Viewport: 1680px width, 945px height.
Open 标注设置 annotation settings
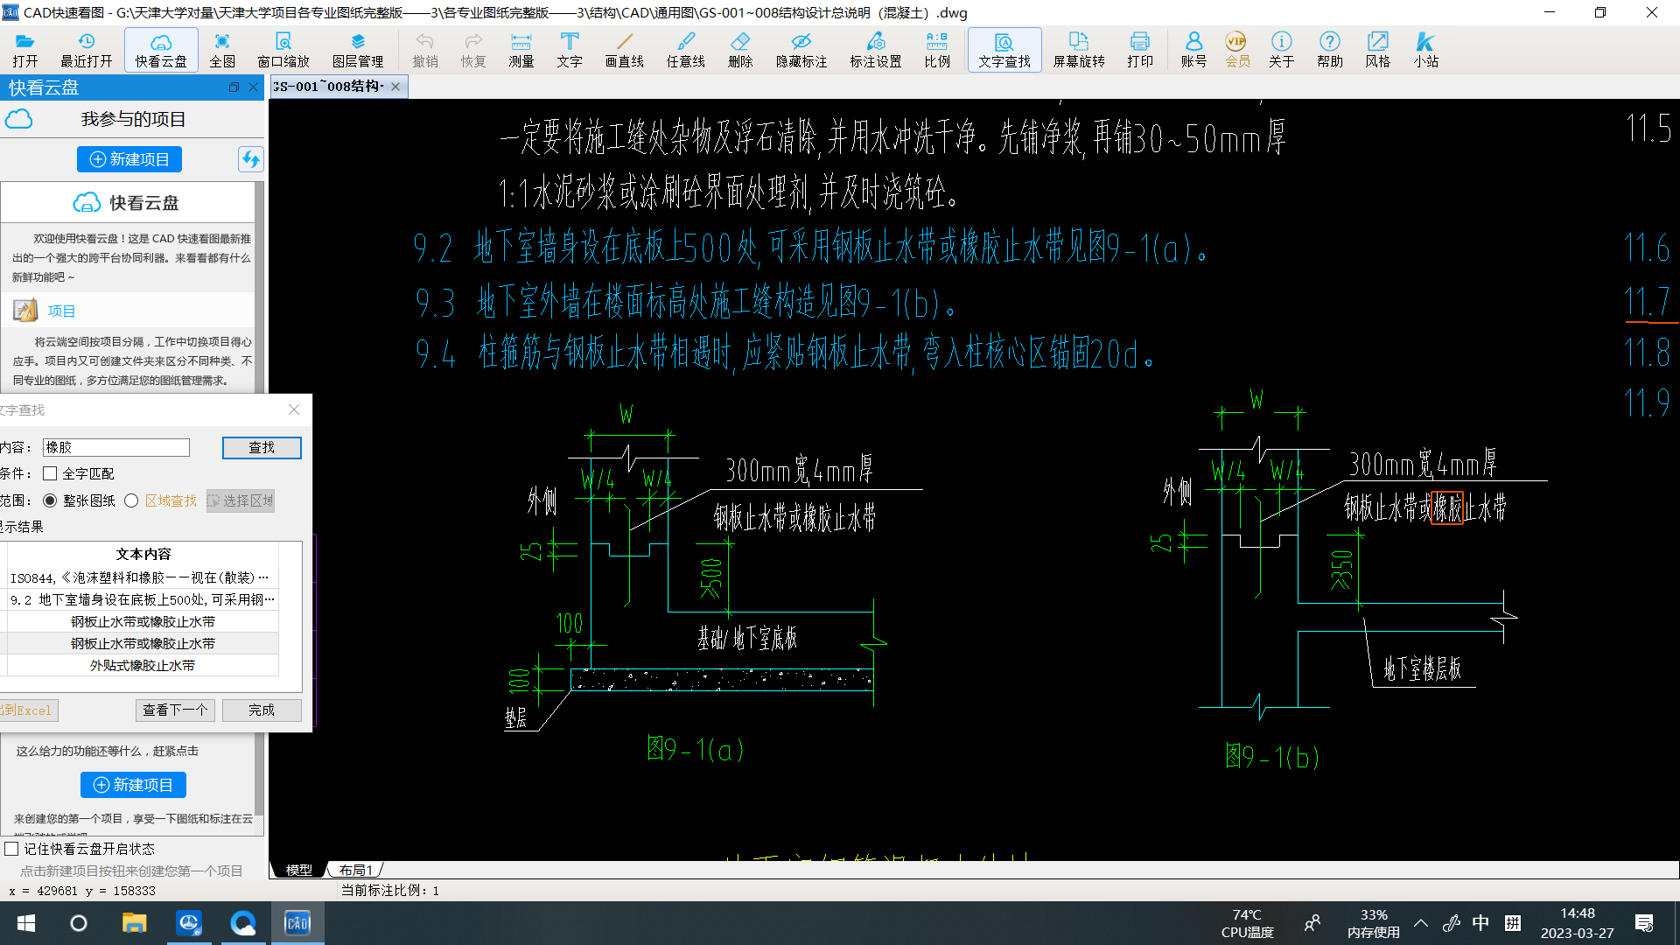pos(876,50)
